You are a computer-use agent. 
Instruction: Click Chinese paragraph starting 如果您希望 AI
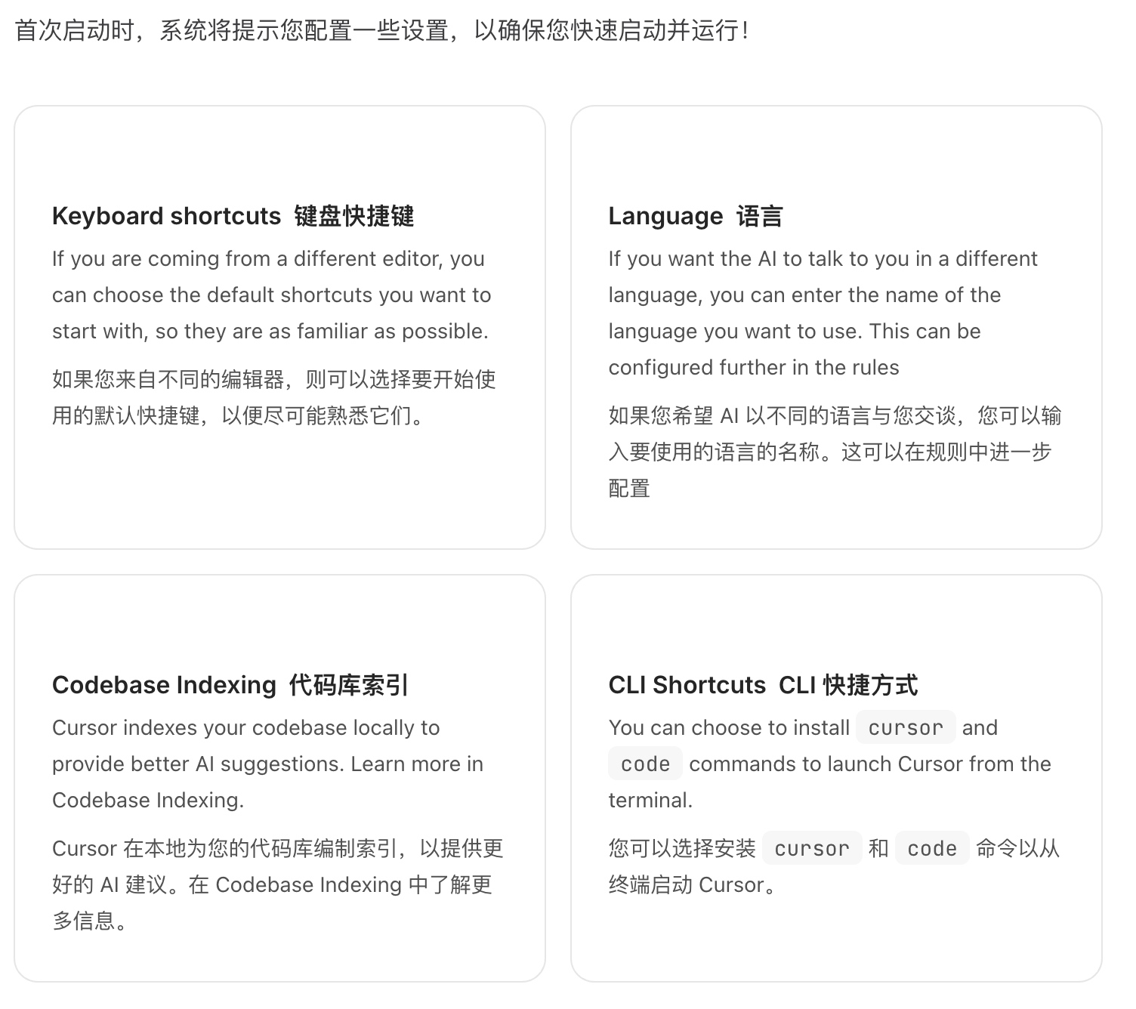835,452
